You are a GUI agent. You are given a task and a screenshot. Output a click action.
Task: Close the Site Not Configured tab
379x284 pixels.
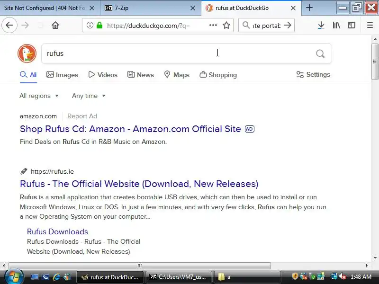pos(92,8)
